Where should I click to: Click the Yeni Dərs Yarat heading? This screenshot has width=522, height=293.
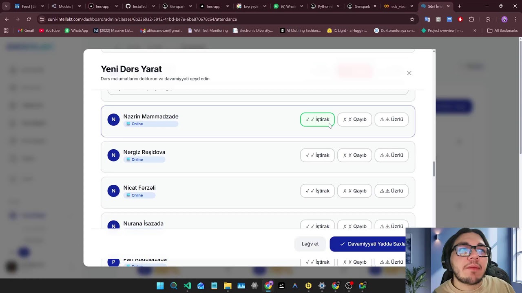131,69
